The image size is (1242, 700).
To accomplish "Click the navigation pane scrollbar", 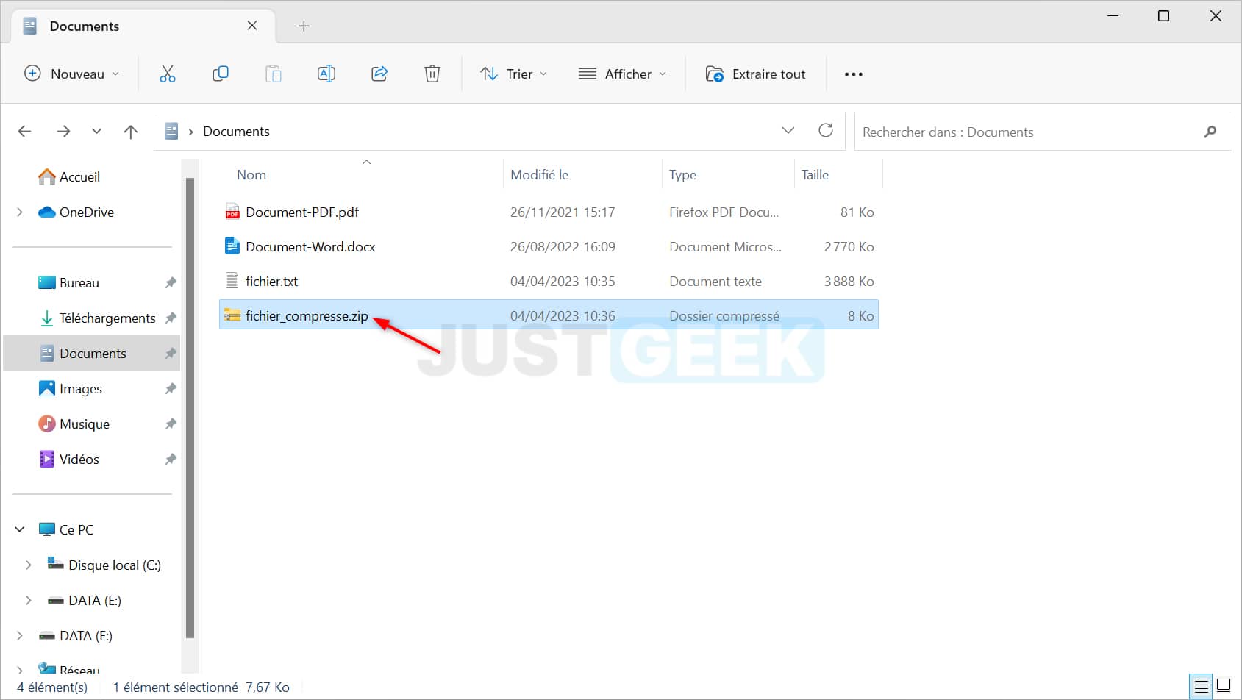I will click(x=190, y=408).
